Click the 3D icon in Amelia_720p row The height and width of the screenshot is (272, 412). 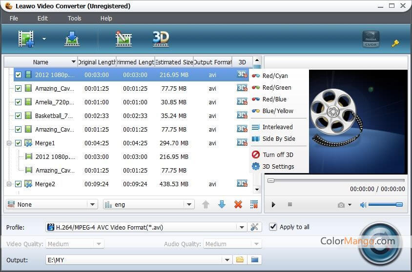pos(242,101)
